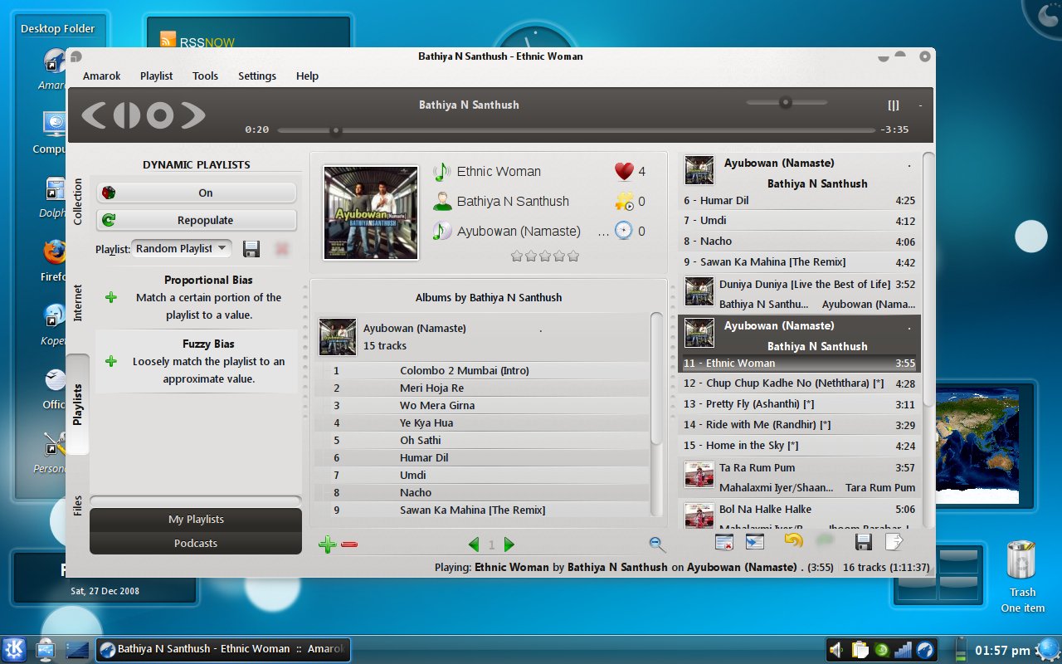This screenshot has height=664, width=1062.
Task: Open the Random Playlist dropdown
Action: point(181,248)
